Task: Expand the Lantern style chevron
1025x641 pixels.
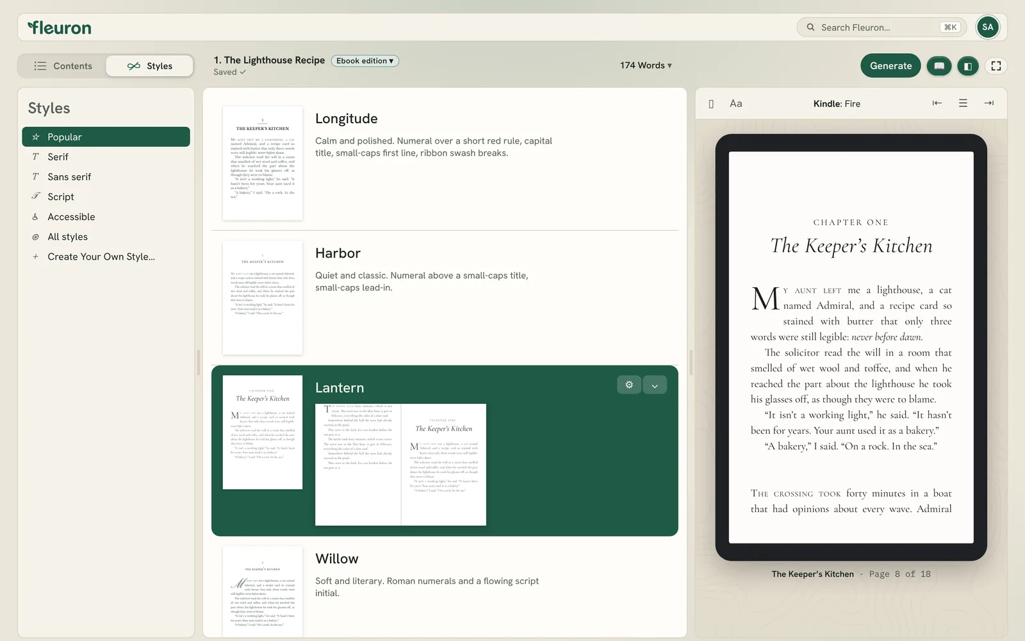Action: (x=655, y=385)
